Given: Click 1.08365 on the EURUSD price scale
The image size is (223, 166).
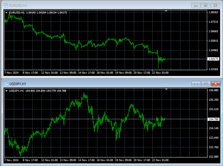Looking at the screenshot, I should pyautogui.click(x=213, y=12).
